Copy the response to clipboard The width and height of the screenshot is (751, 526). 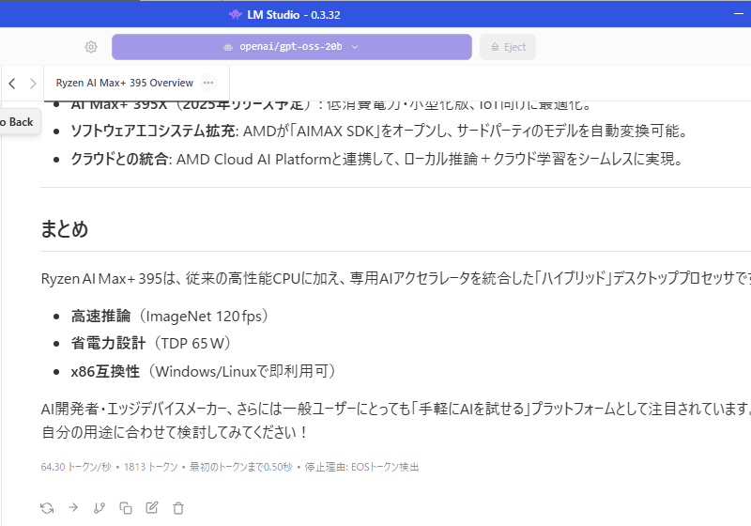click(126, 508)
